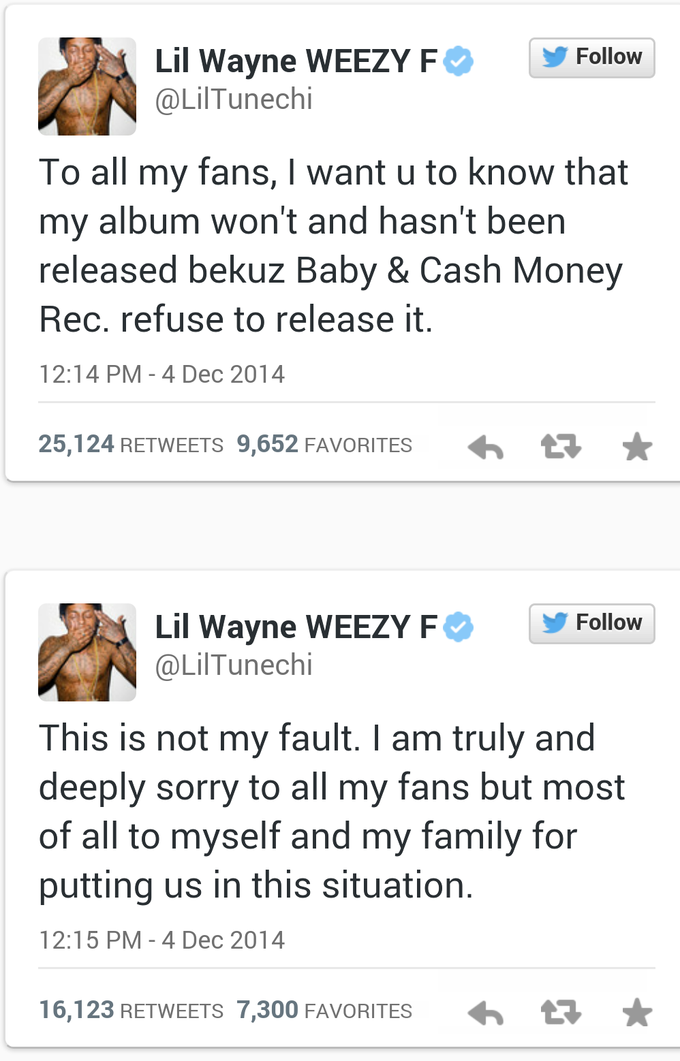The height and width of the screenshot is (1061, 680).
Task: Open profile picture in the first tweet
Action: click(x=87, y=86)
